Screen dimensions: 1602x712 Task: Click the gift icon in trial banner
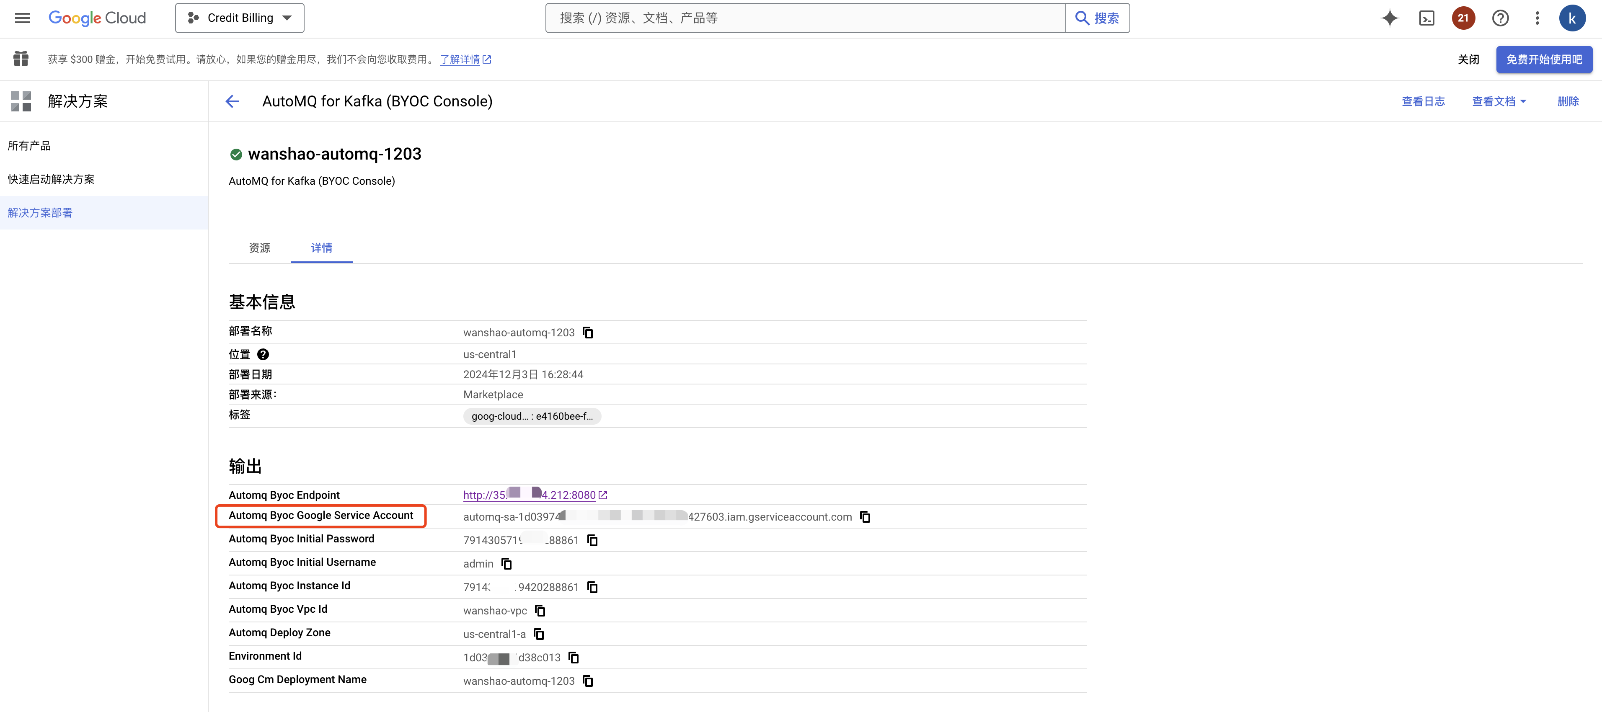pyautogui.click(x=21, y=59)
